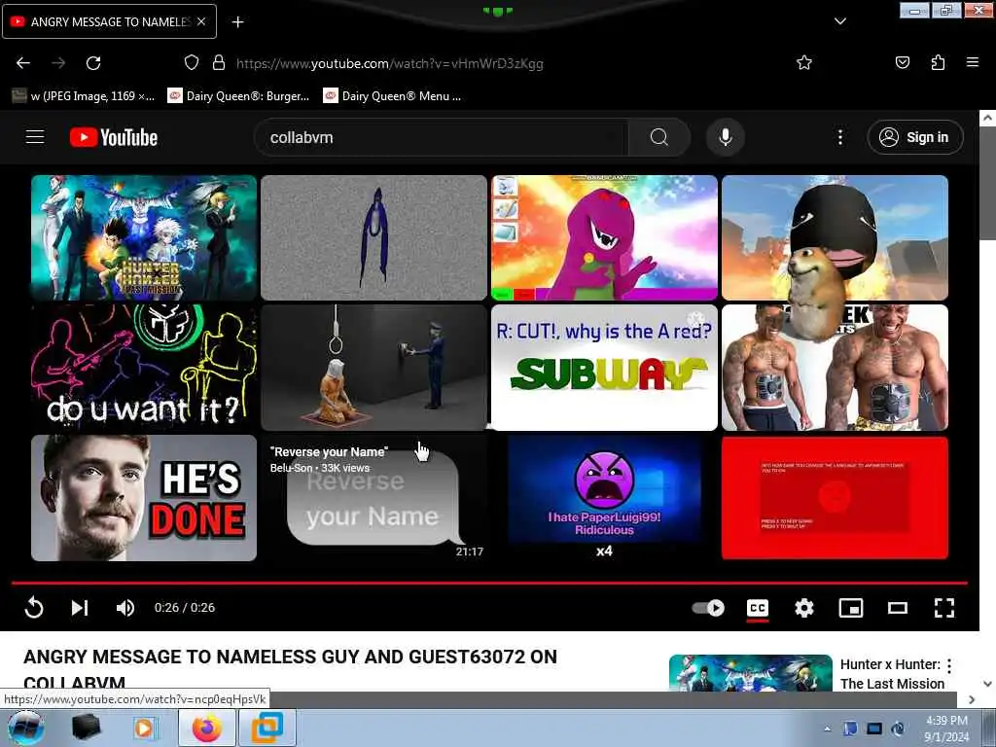Go back in the browser
This screenshot has height=747, width=996.
[23, 63]
